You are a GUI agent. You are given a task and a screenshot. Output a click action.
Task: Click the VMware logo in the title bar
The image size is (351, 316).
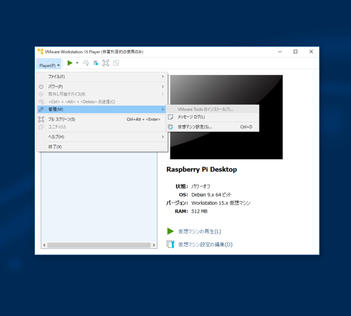coord(40,52)
